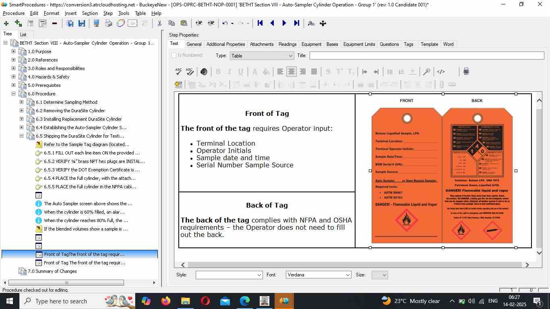Click the Title input field

pyautogui.click(x=426, y=56)
